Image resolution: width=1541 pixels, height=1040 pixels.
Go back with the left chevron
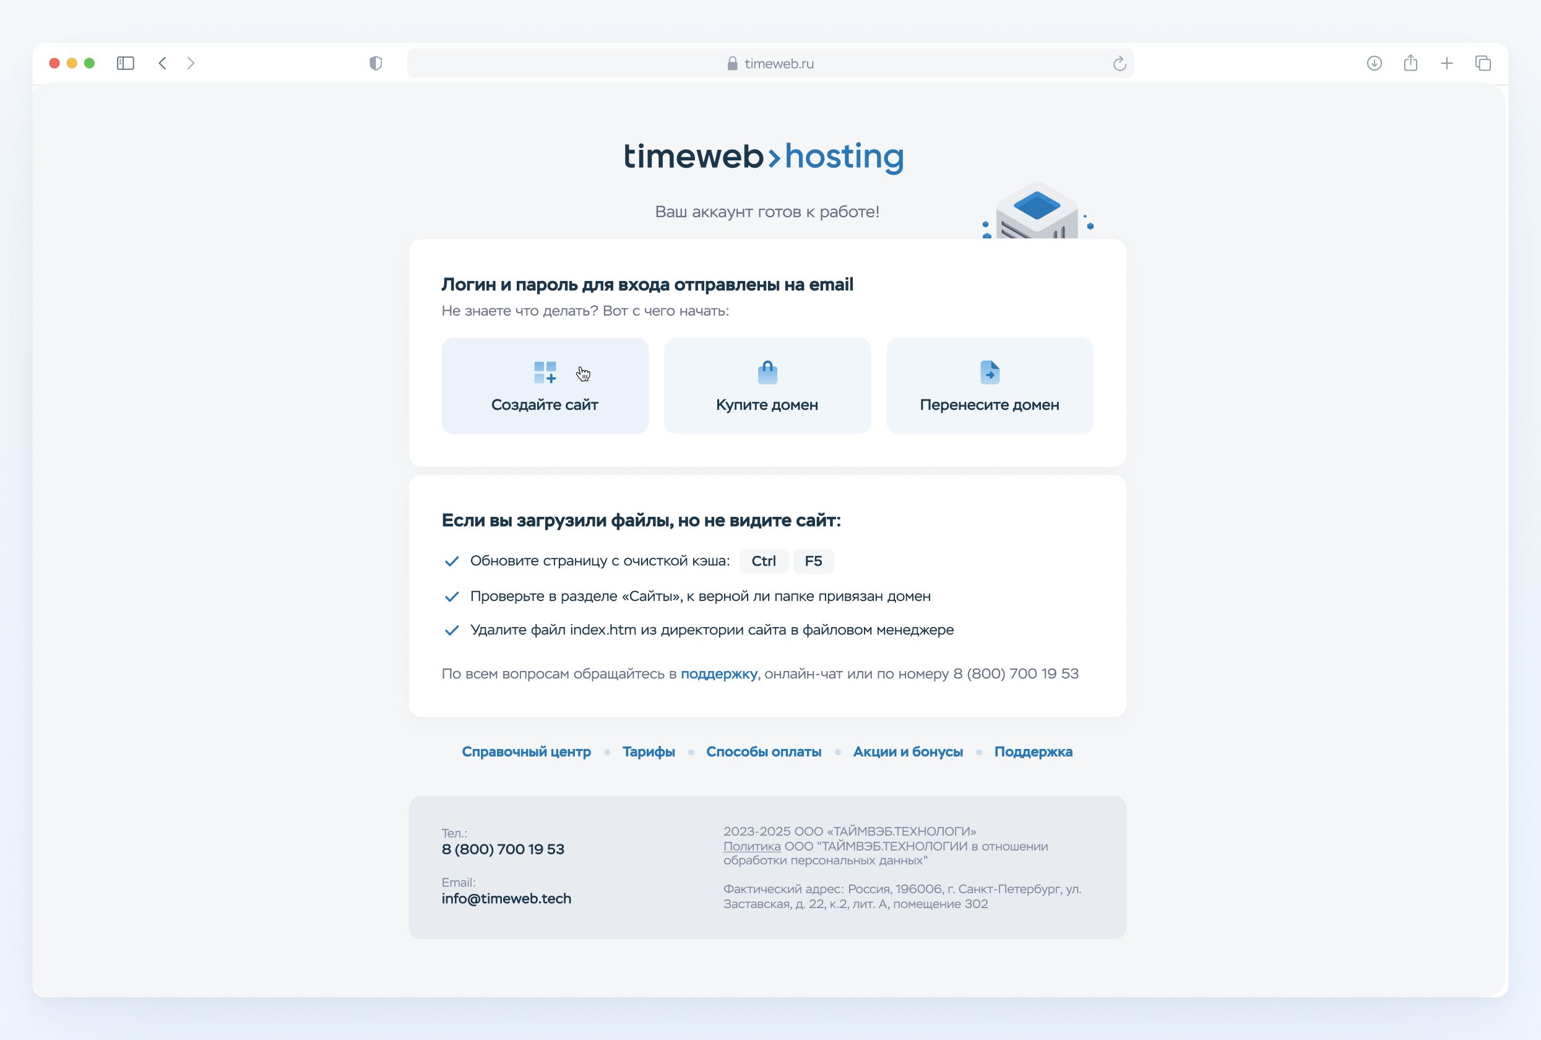click(162, 63)
